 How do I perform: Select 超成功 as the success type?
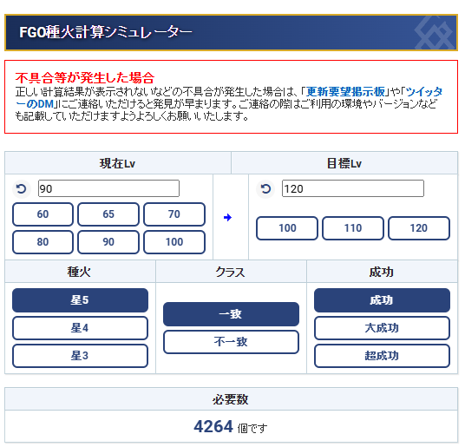click(382, 356)
